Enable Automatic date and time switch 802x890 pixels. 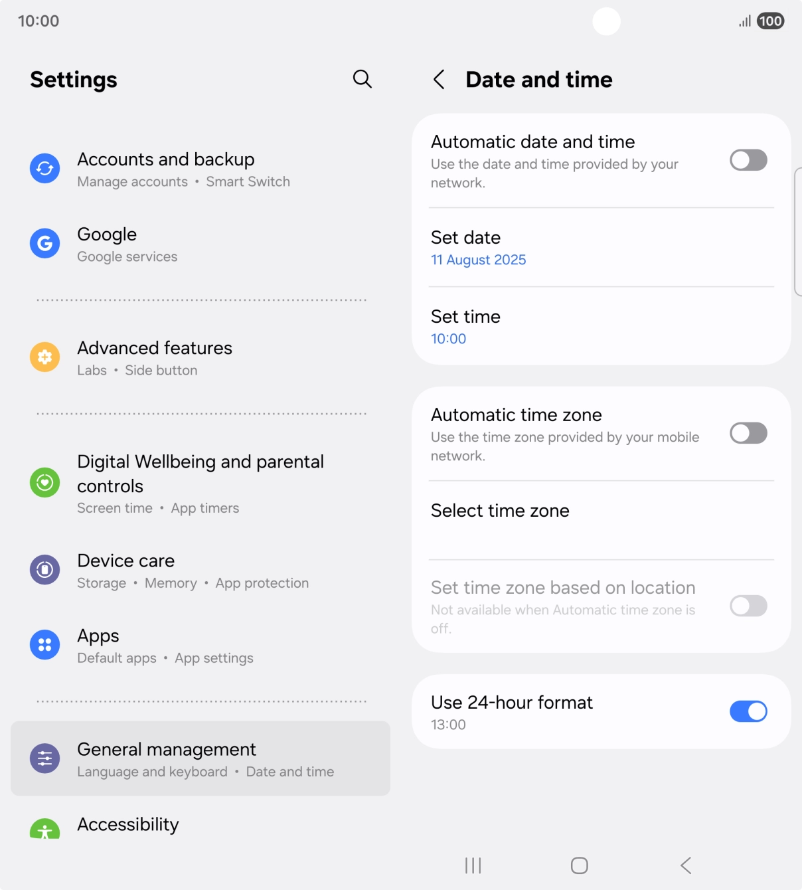tap(748, 160)
